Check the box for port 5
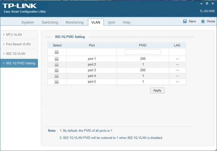 coord(56,82)
